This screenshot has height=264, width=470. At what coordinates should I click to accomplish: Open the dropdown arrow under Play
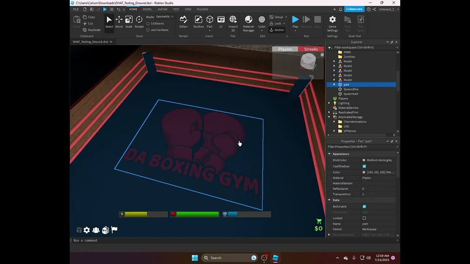295,31
